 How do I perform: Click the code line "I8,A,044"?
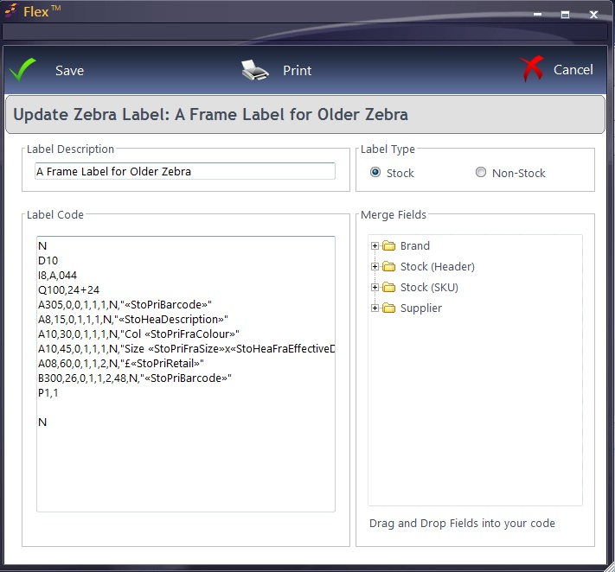click(x=57, y=276)
